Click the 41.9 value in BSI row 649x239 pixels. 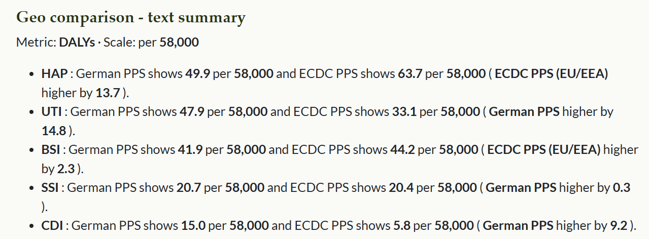coord(191,150)
